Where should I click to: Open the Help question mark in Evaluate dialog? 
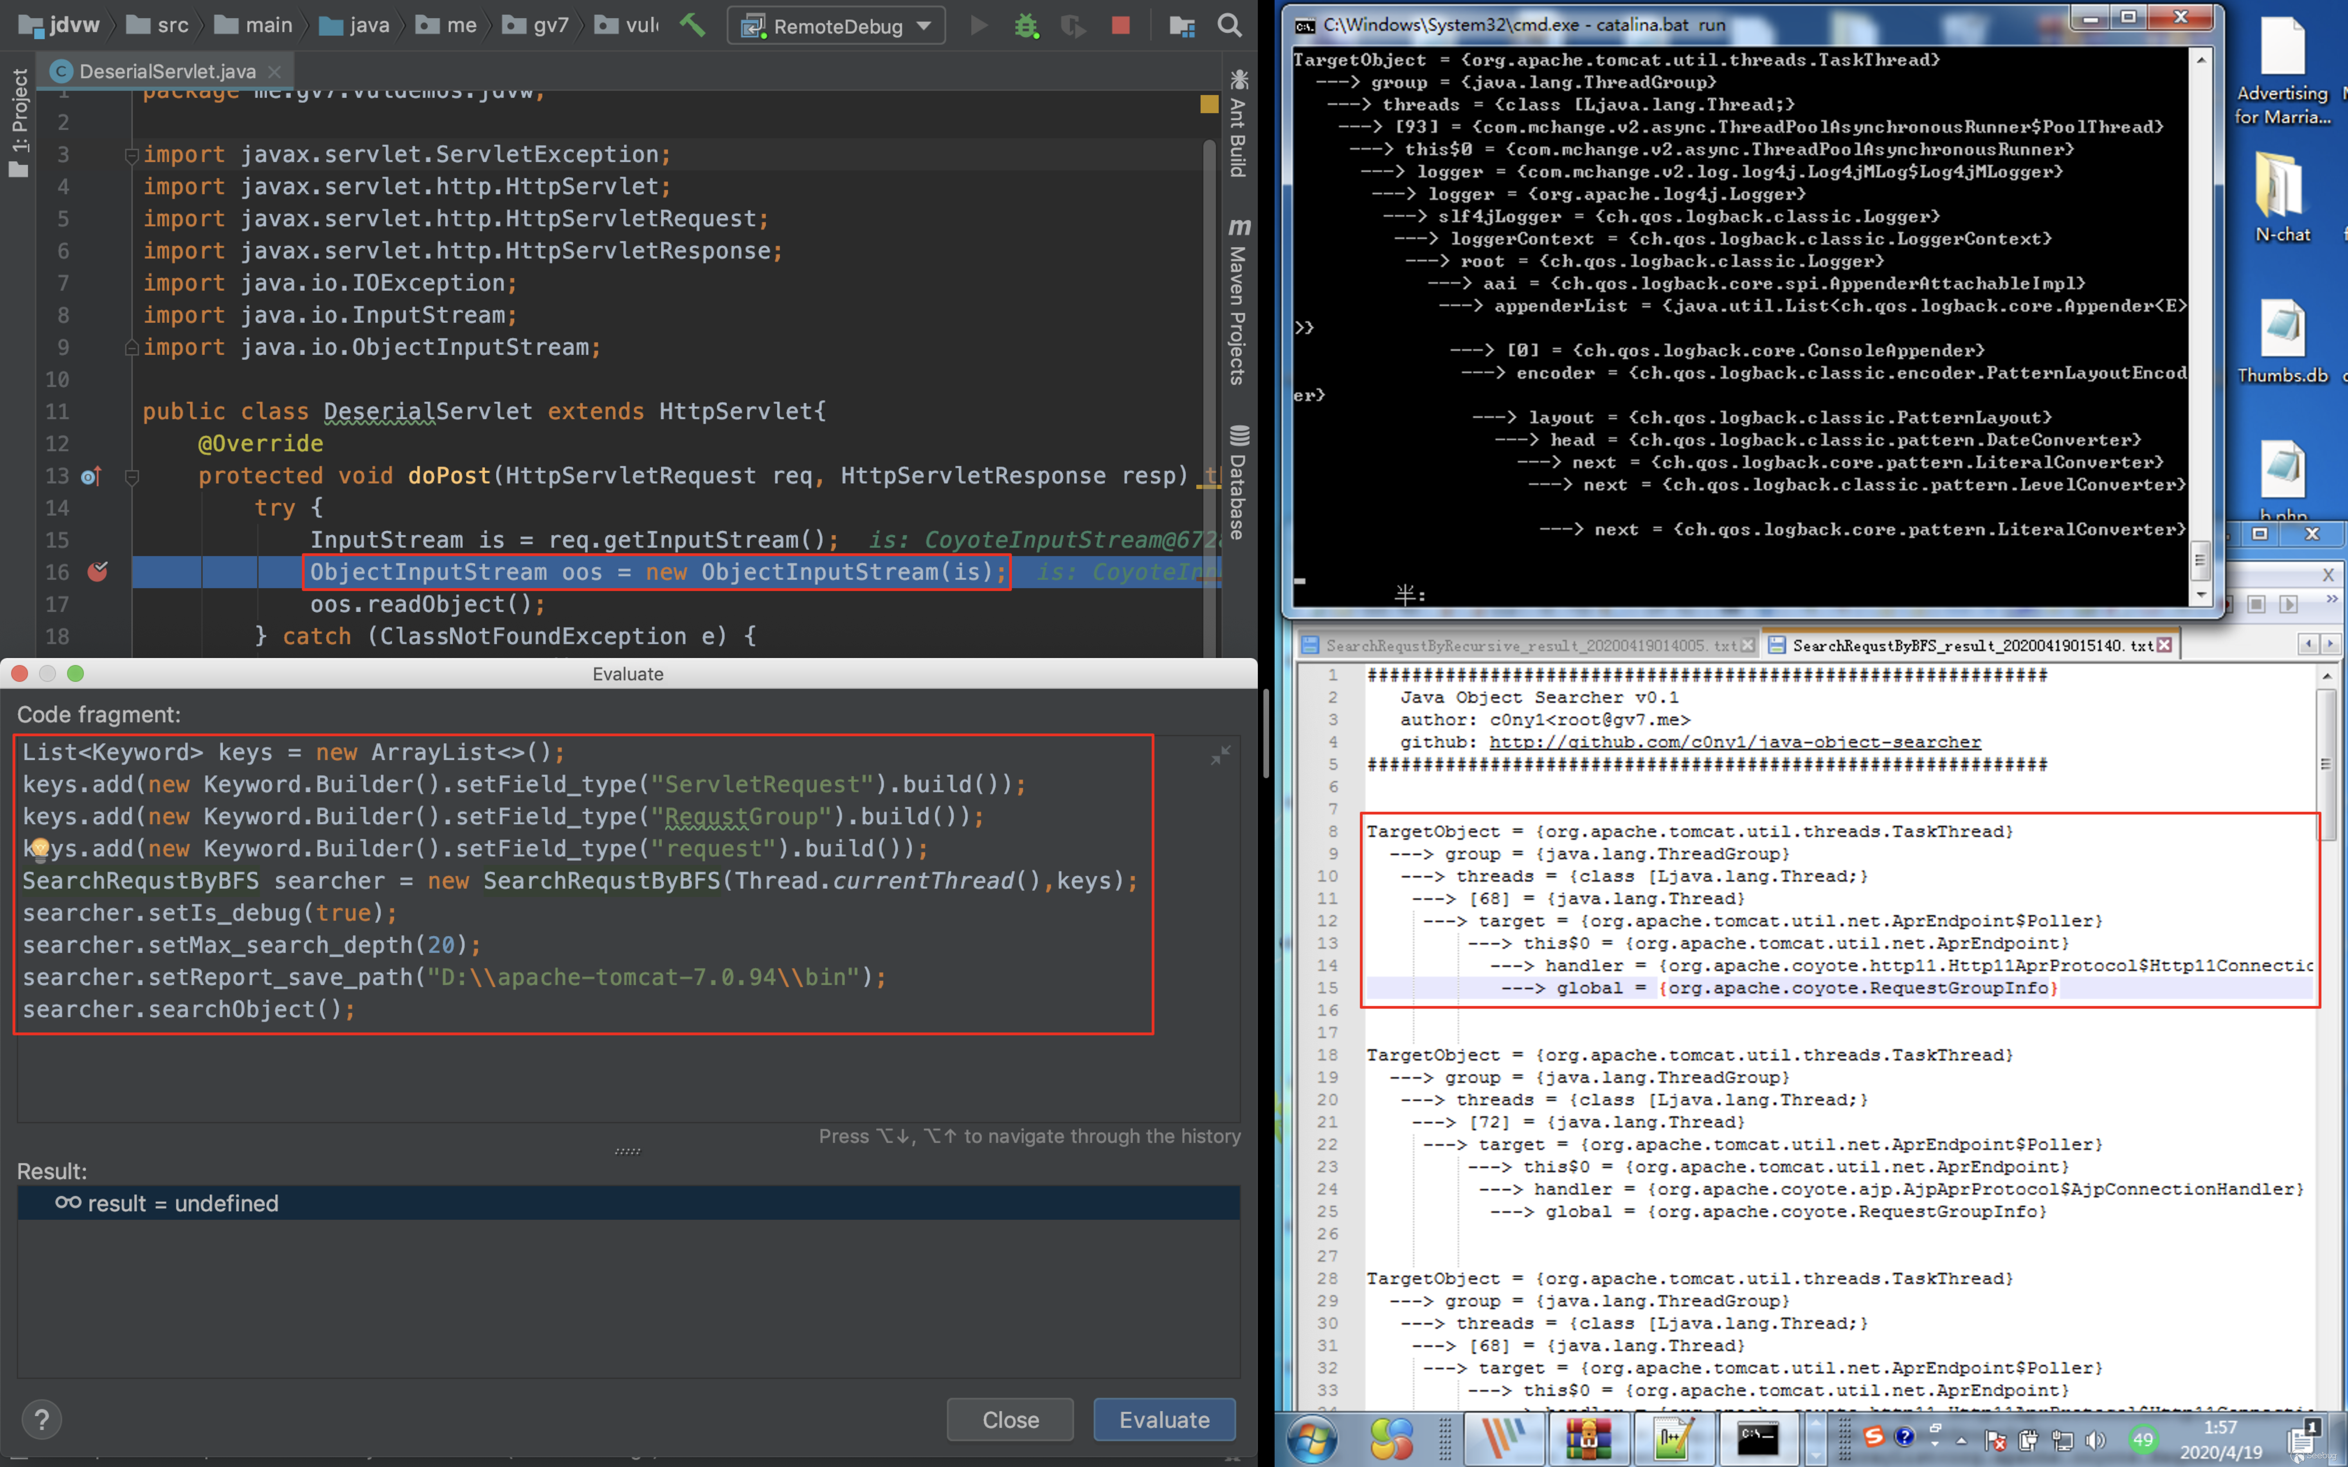click(x=42, y=1419)
